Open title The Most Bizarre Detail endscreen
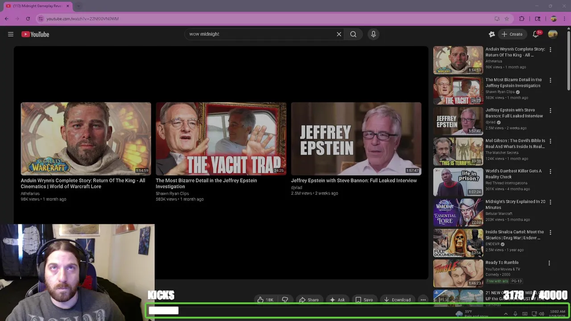Screen dimensions: 571x321 coord(206,183)
